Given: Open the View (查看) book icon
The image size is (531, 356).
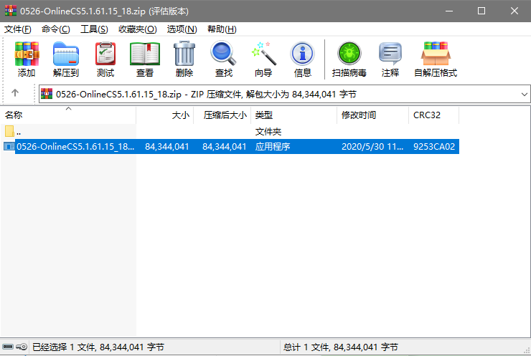Looking at the screenshot, I should [x=145, y=59].
